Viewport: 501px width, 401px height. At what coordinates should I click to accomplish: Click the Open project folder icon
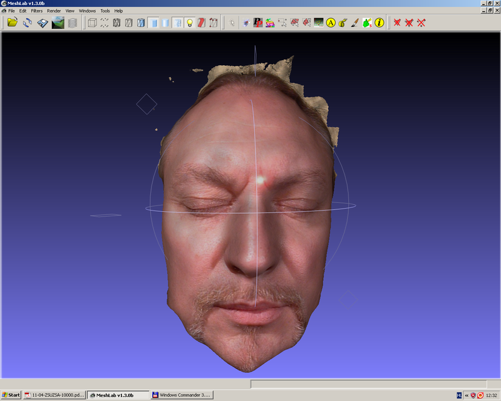(13, 23)
